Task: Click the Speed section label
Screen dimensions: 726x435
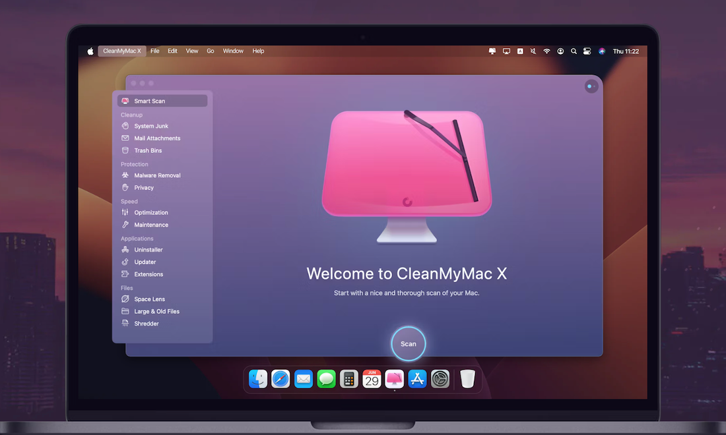Action: tap(129, 202)
